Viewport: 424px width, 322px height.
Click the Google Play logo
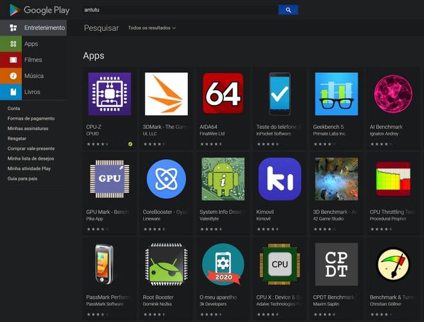coord(40,10)
